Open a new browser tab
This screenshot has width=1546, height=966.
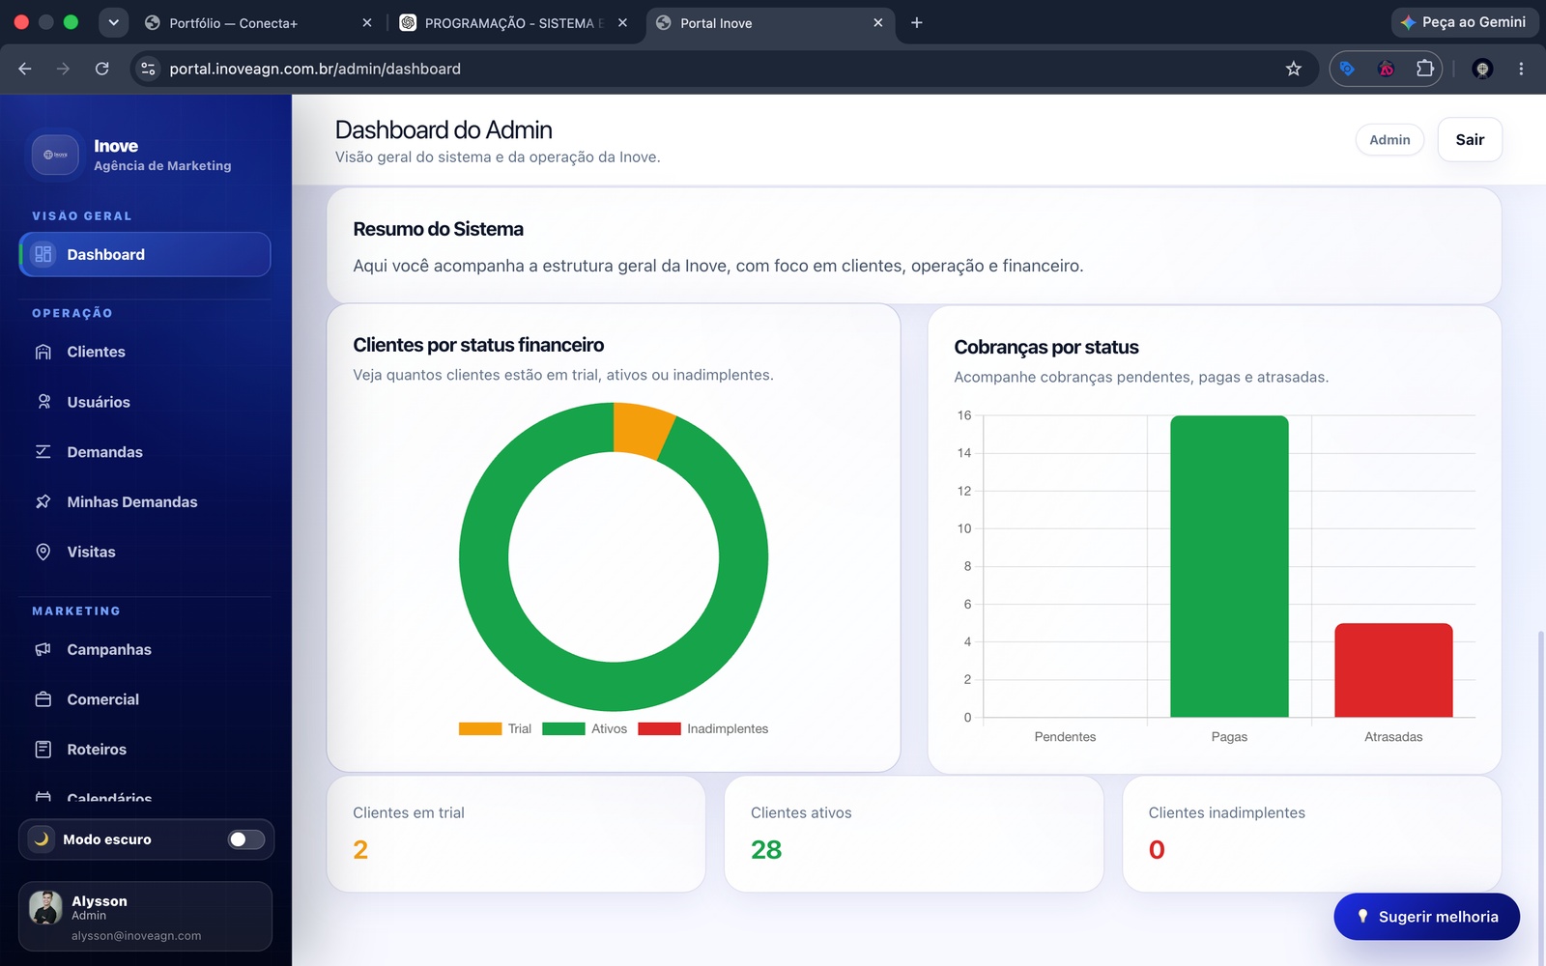coord(917,23)
